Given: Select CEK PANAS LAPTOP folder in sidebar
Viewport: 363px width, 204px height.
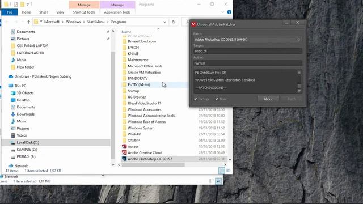Looking at the screenshot, I should pyautogui.click(x=32, y=46).
